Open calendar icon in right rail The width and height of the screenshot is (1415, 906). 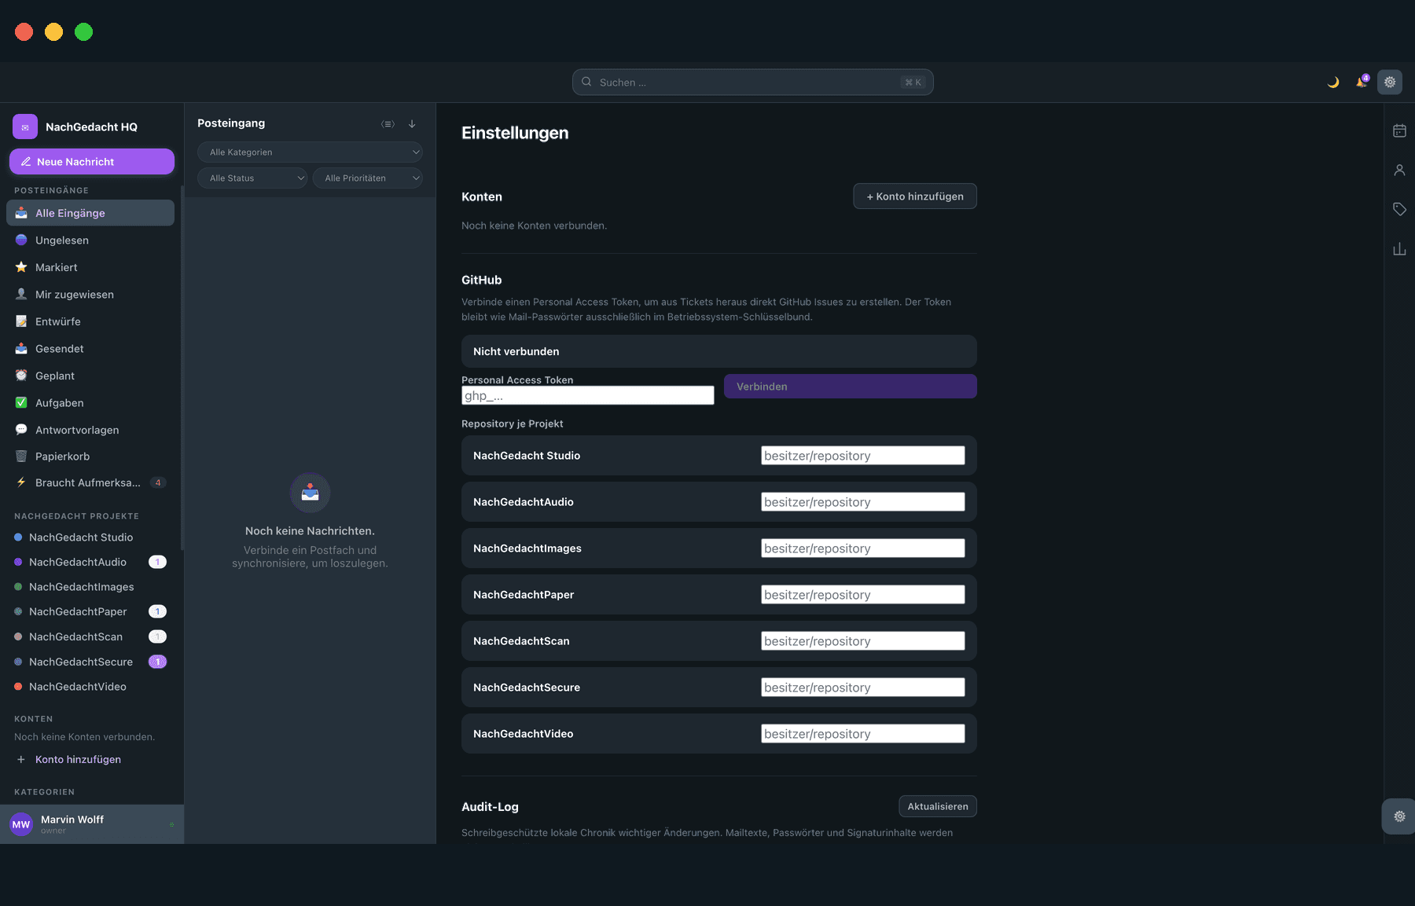[x=1399, y=130]
